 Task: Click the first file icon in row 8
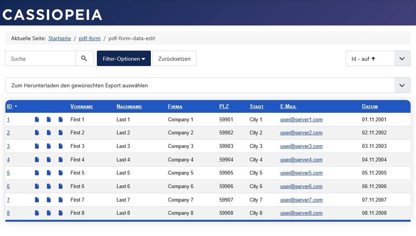[x=37, y=213]
